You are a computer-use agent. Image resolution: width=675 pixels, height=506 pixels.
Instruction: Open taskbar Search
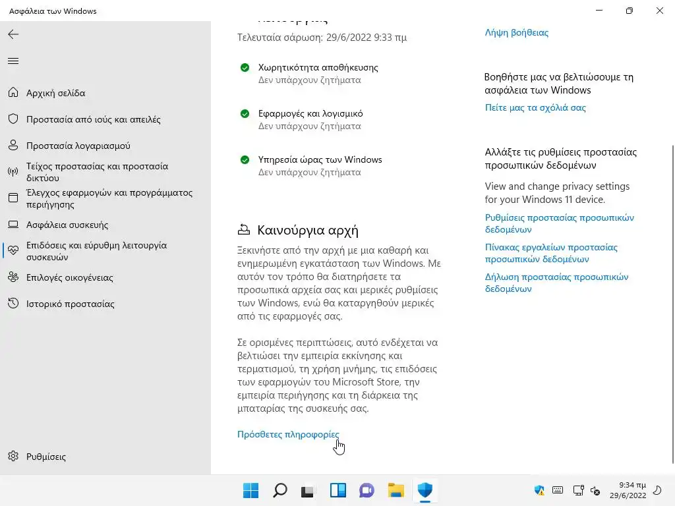click(279, 490)
